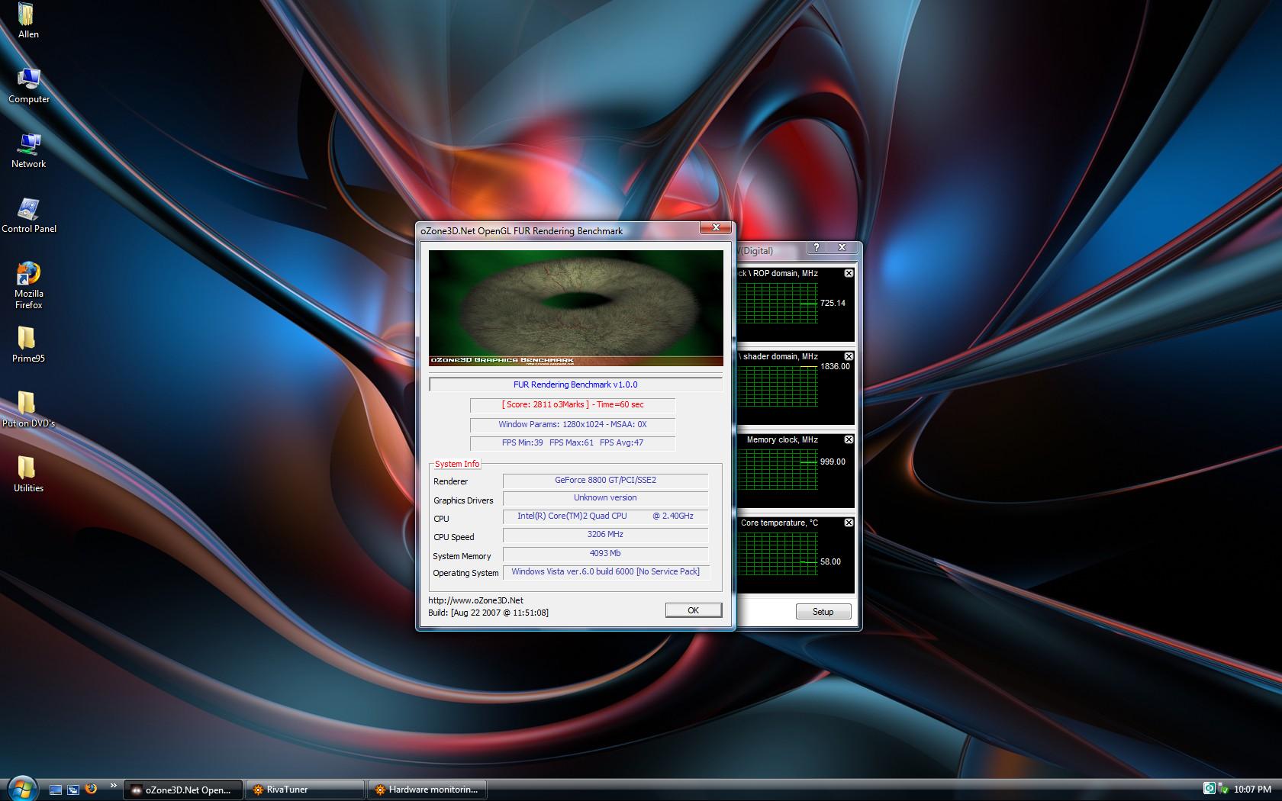This screenshot has height=801, width=1282.
Task: Open the Windows Start orb
Action: coord(21,789)
